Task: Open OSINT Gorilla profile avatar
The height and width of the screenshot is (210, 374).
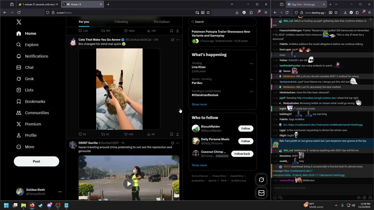Action: (73, 145)
